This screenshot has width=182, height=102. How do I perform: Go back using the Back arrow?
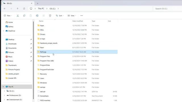5,8
